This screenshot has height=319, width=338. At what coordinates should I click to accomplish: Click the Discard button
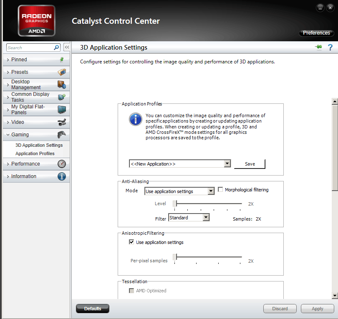tap(280, 309)
